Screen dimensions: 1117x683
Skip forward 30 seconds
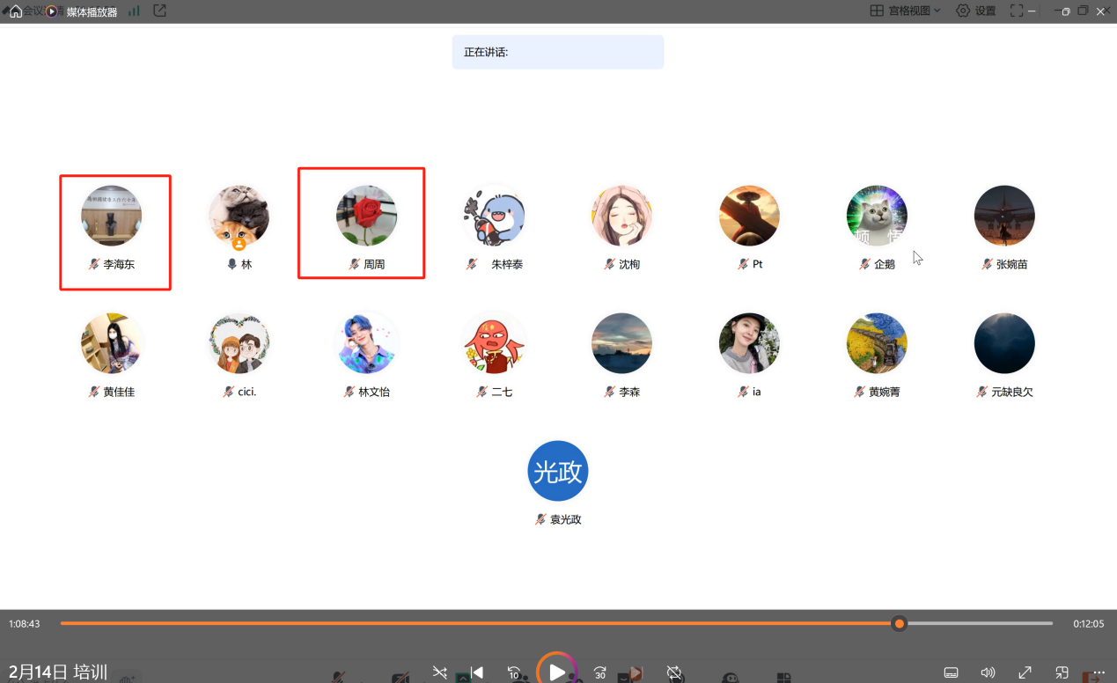[x=599, y=672]
